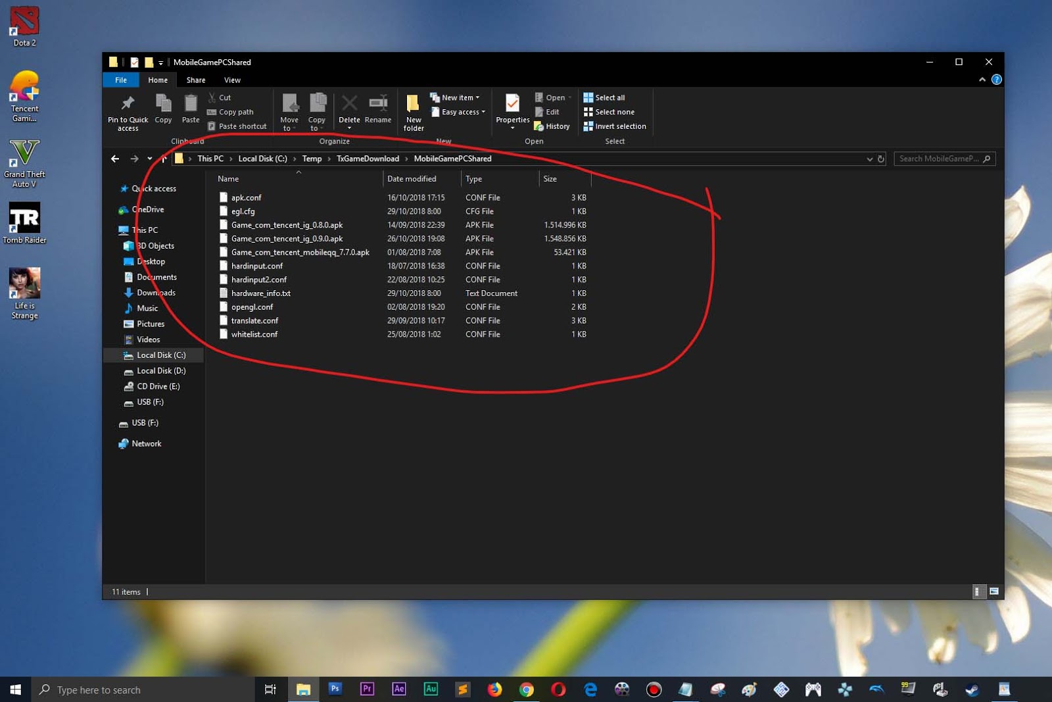Switch to large icons view button

pyautogui.click(x=994, y=591)
